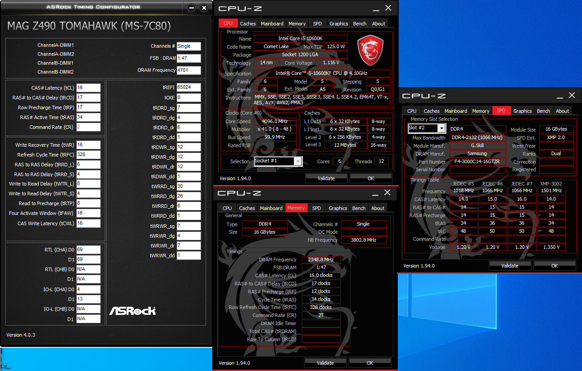The height and width of the screenshot is (371, 582).
Task: Click the Row Precharge Time (tRP) field in ASRock
Action: tap(88, 107)
